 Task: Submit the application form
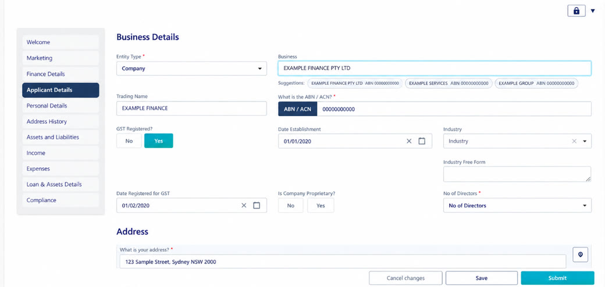point(557,278)
